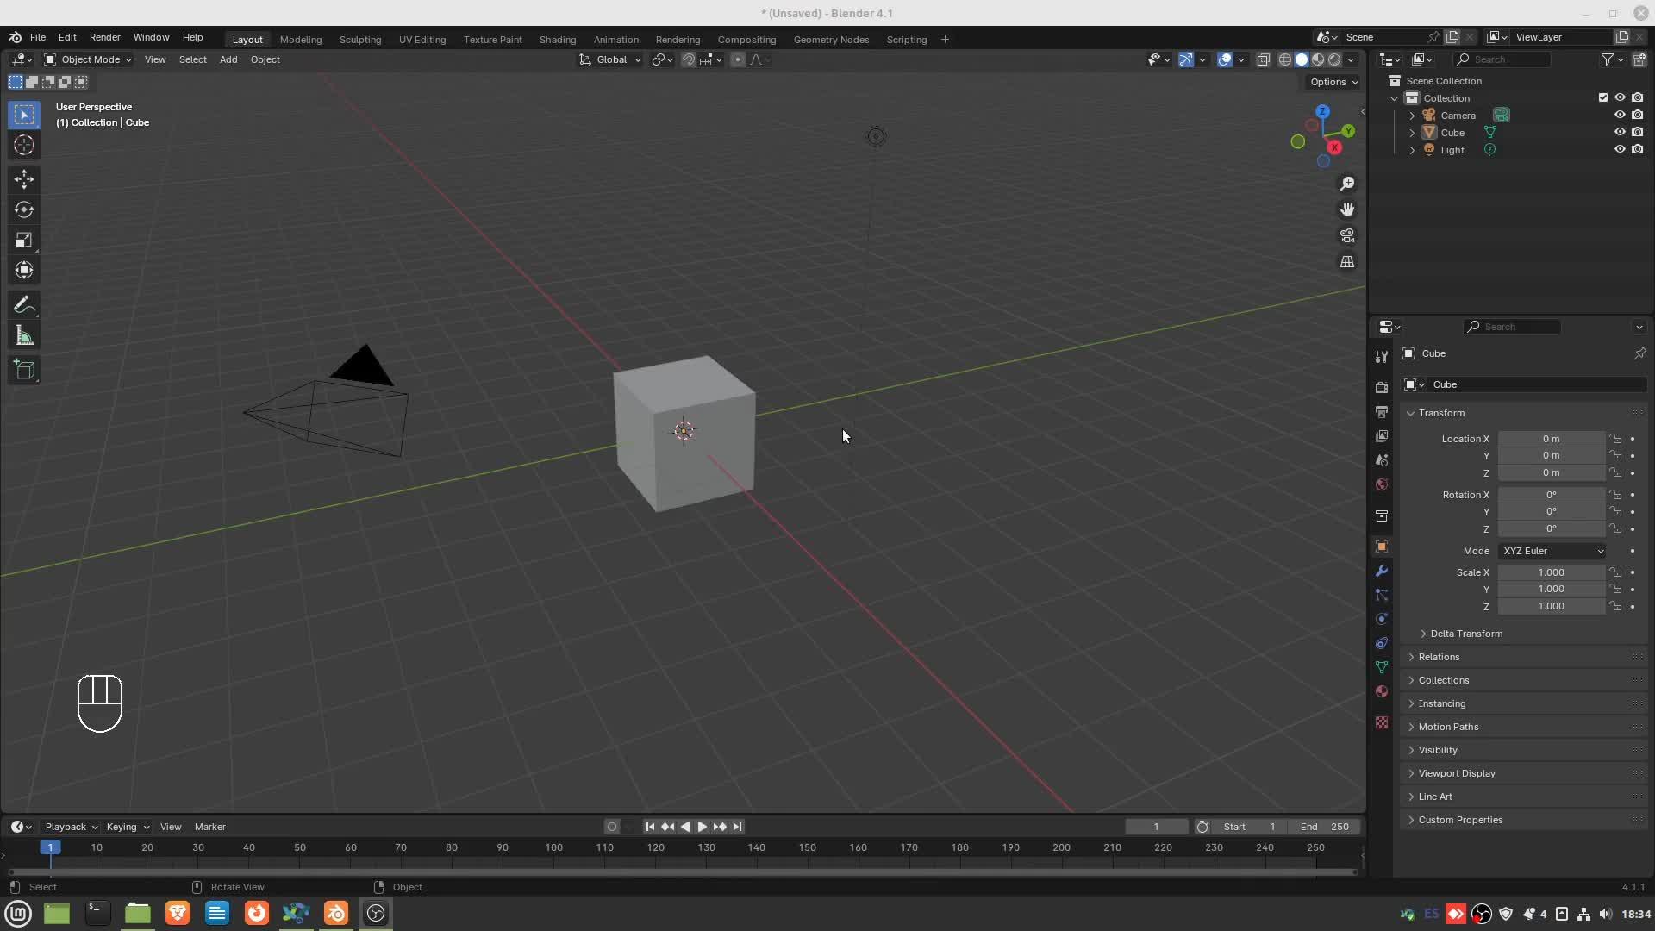Click the Scale X value field
1655x931 pixels.
(x=1551, y=572)
